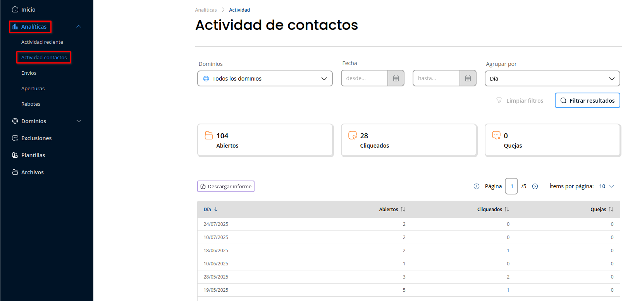Click Limpiar filtros to reset filters
The height and width of the screenshot is (301, 623).
tap(520, 101)
